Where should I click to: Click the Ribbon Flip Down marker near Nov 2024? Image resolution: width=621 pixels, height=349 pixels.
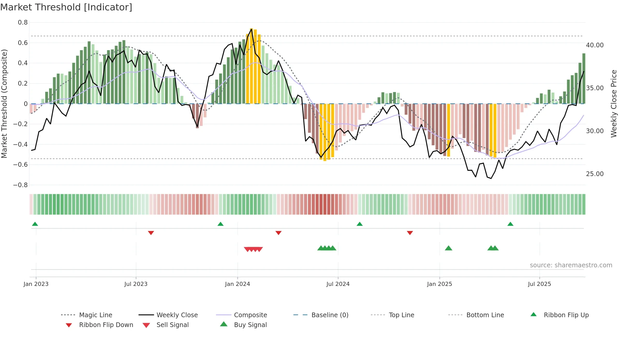[x=410, y=233]
